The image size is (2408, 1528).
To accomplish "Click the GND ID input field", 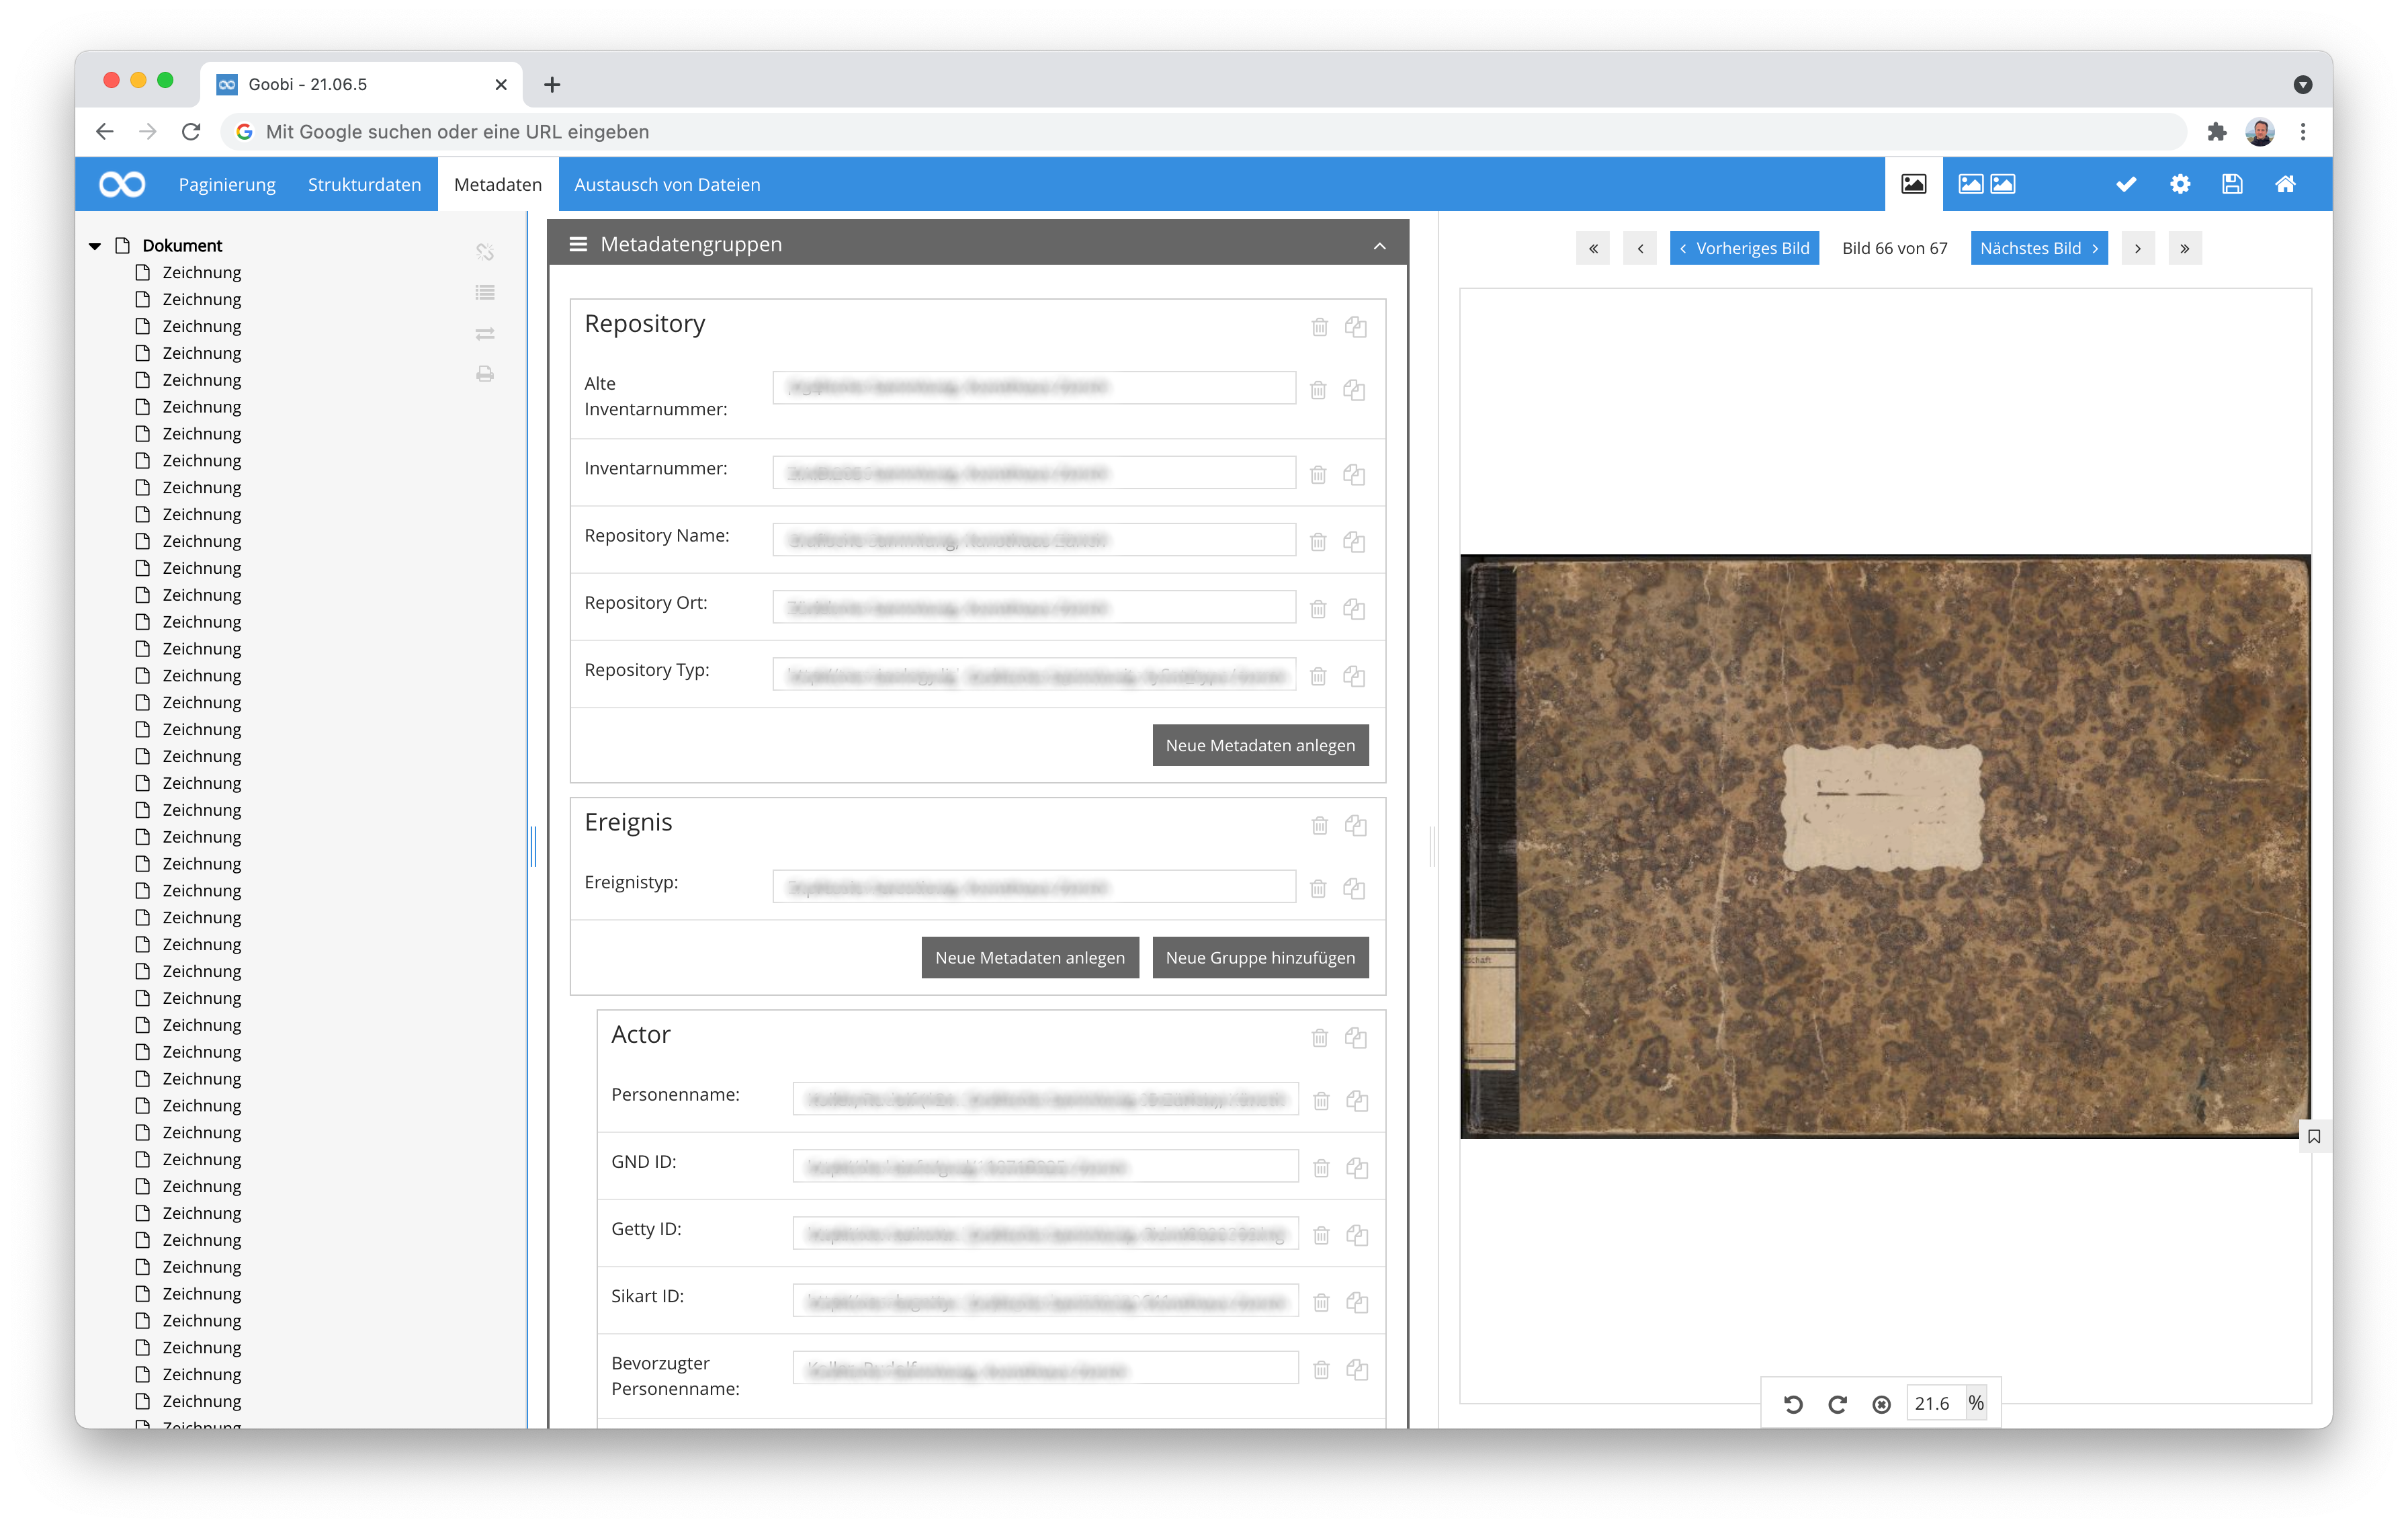I will click(x=1045, y=1166).
